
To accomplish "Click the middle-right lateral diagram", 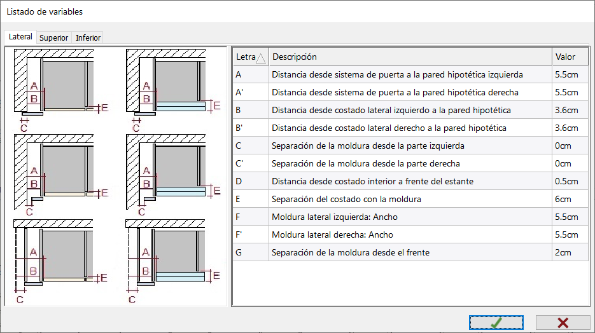I will pos(173,175).
